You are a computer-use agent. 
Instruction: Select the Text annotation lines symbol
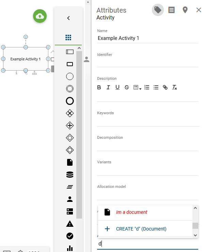coord(70,187)
